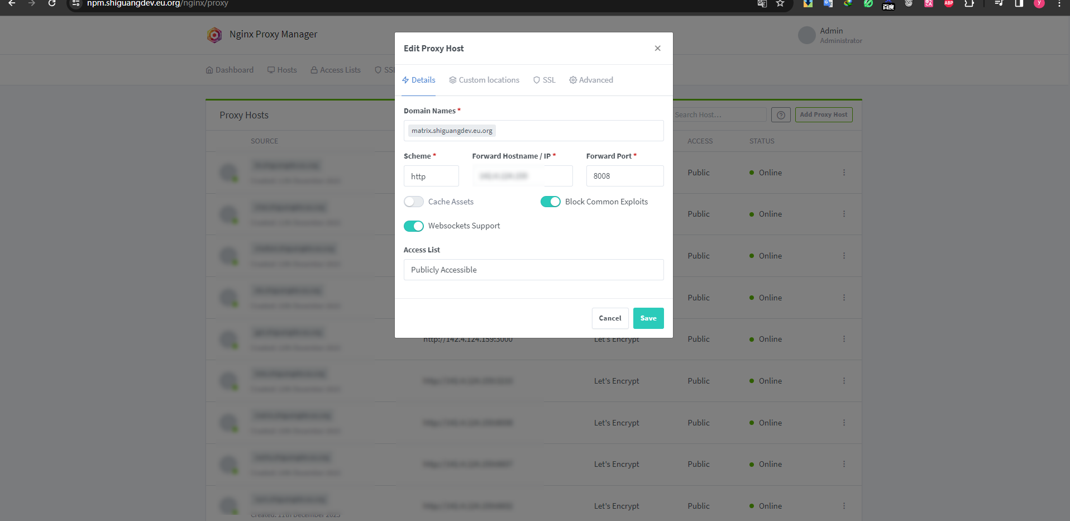The height and width of the screenshot is (521, 1070).
Task: Click the Search Host input box
Action: click(x=719, y=115)
